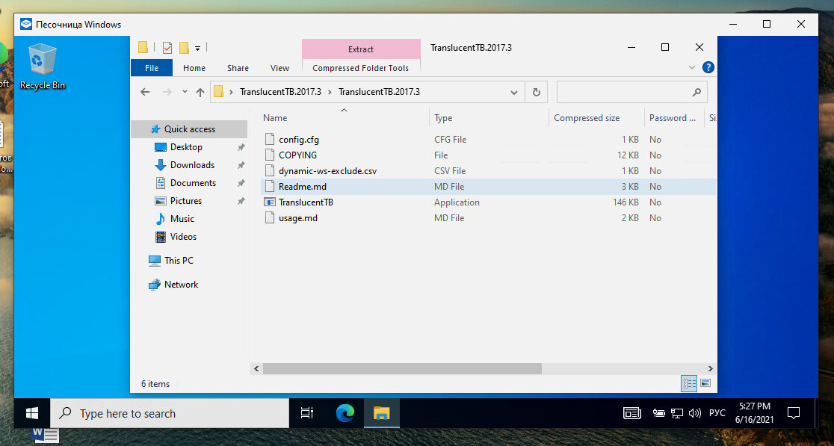Select Quick access in navigation pane
The height and width of the screenshot is (446, 834).
click(189, 129)
